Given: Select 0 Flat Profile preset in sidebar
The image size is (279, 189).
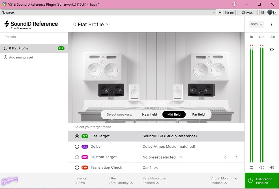Looking at the screenshot, I should [x=34, y=48].
